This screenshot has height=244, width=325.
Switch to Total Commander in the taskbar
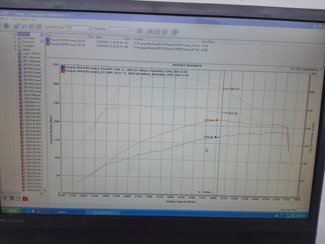pos(103,213)
